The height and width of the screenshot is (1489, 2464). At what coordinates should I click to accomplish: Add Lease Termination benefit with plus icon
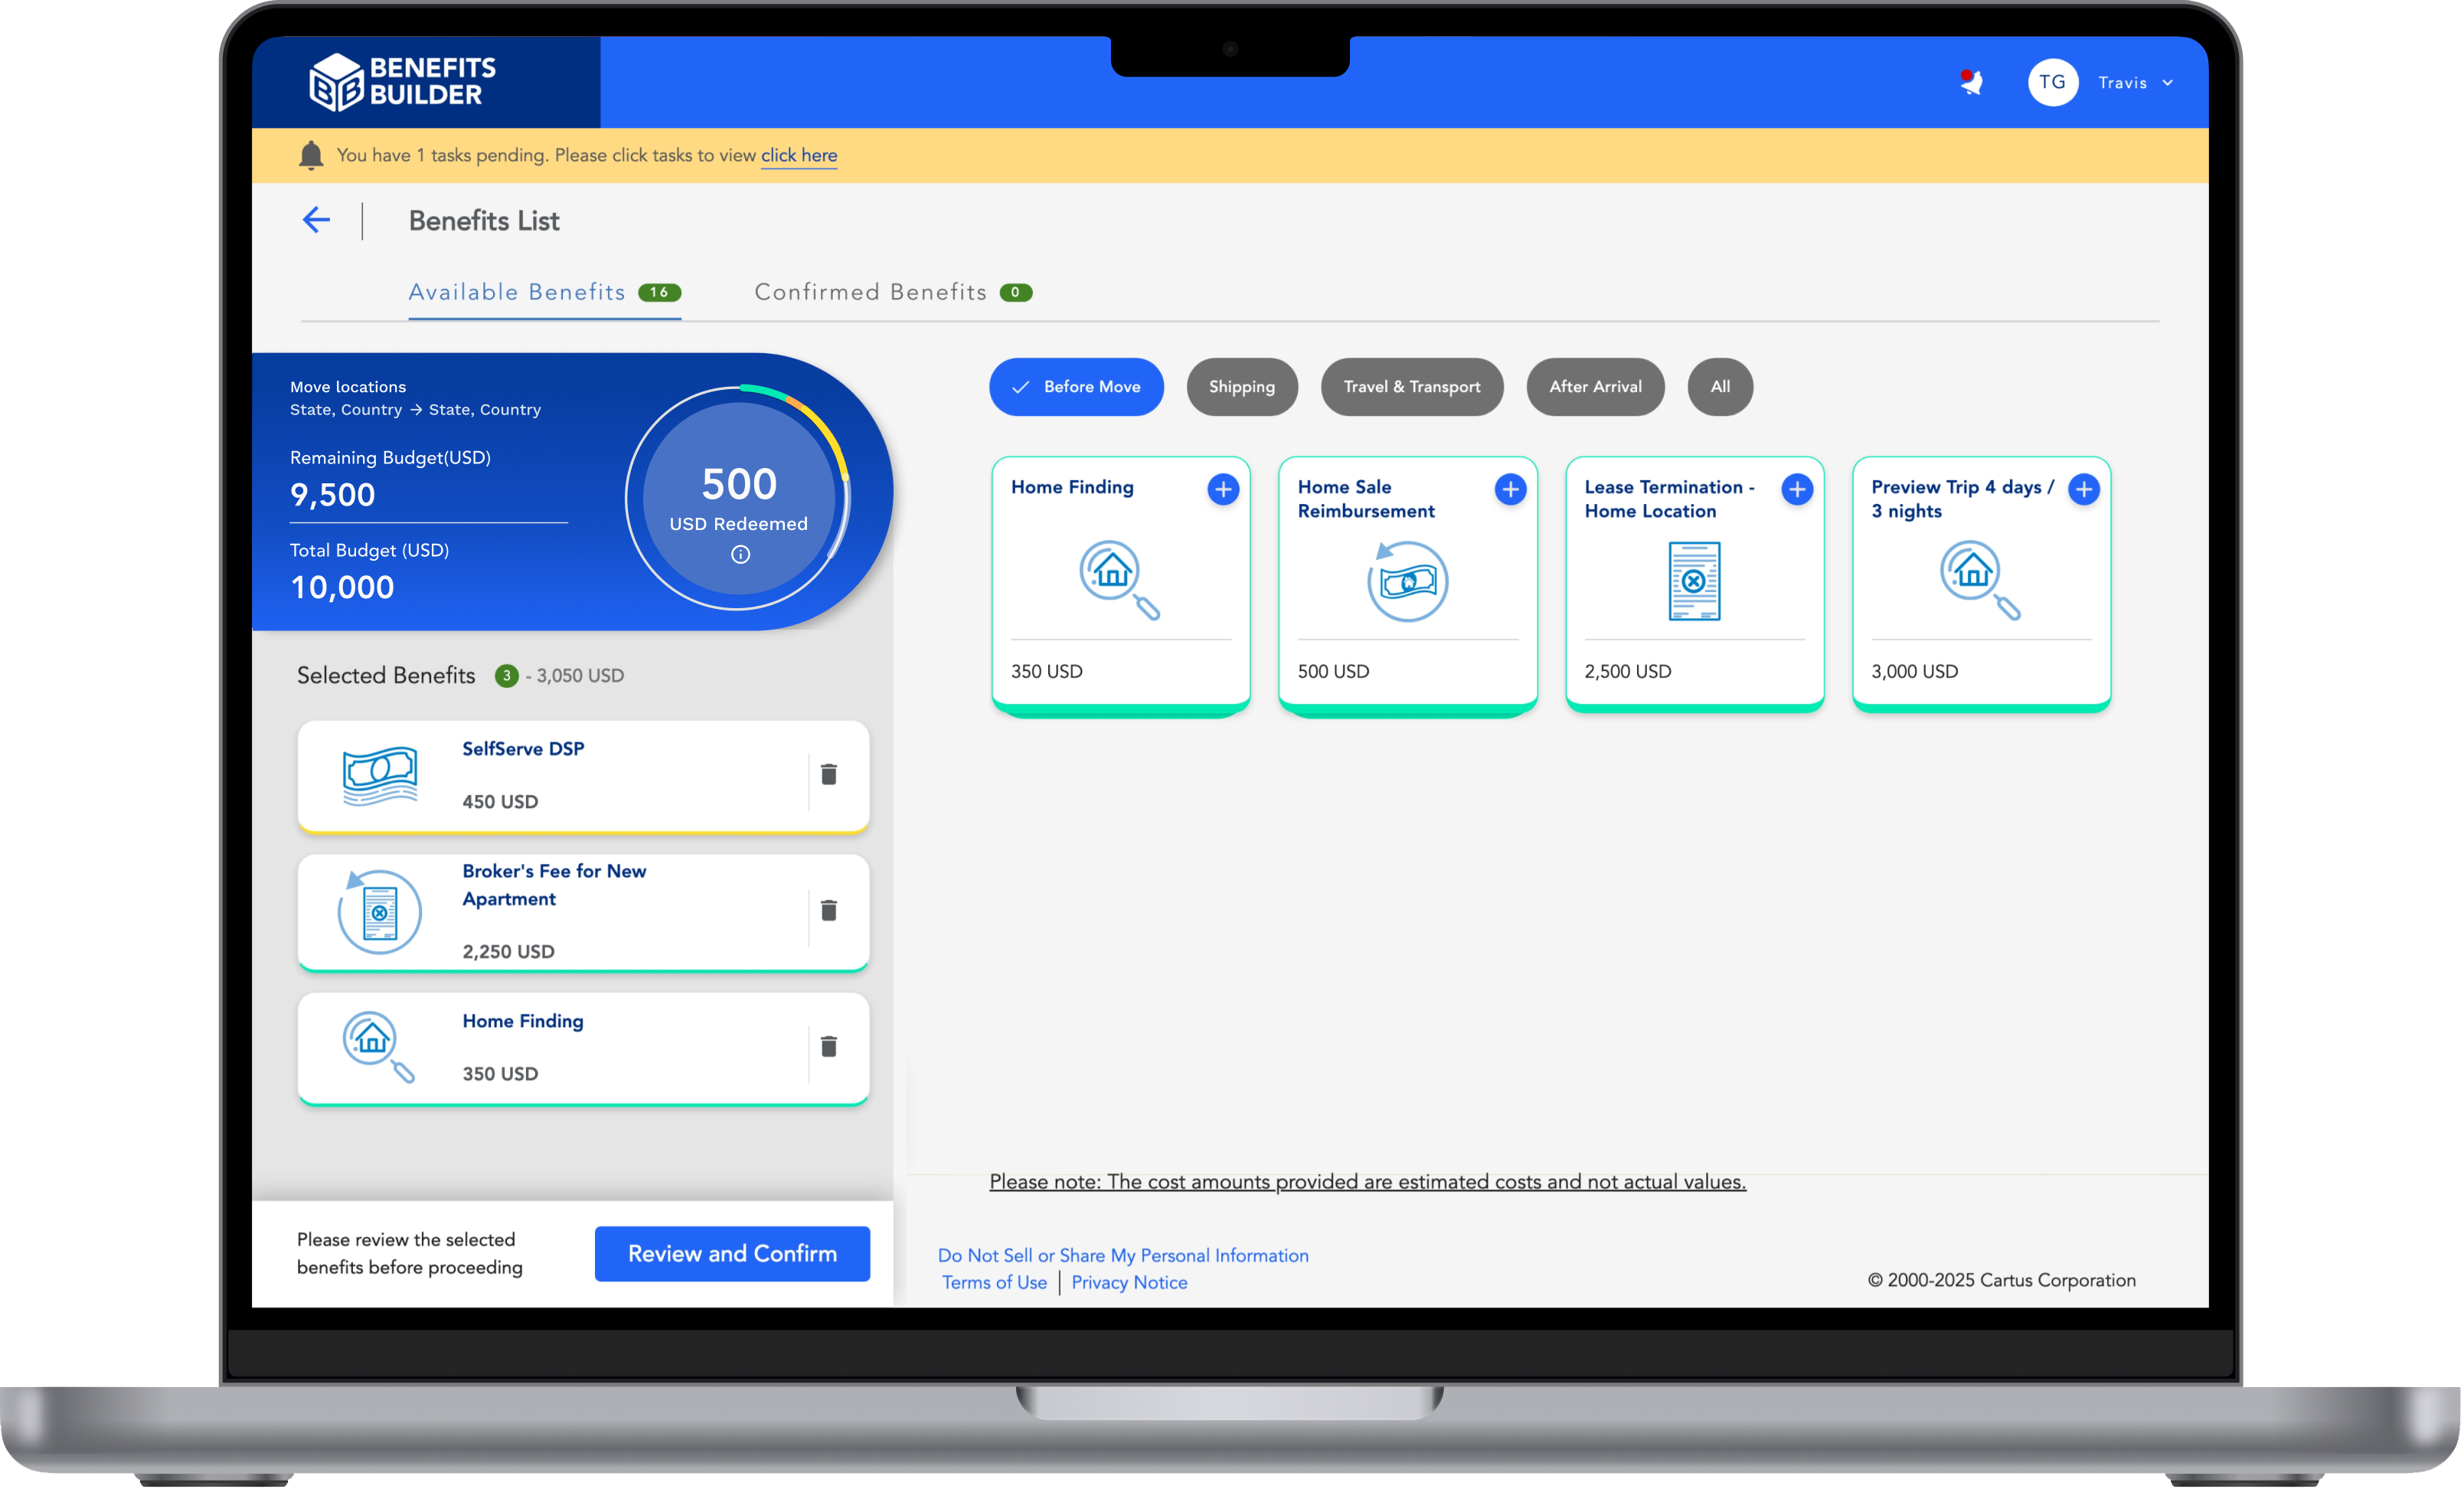coord(1796,489)
